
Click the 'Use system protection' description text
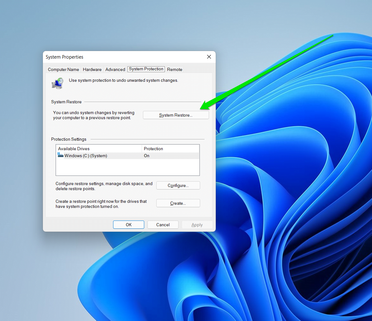pyautogui.click(x=123, y=80)
